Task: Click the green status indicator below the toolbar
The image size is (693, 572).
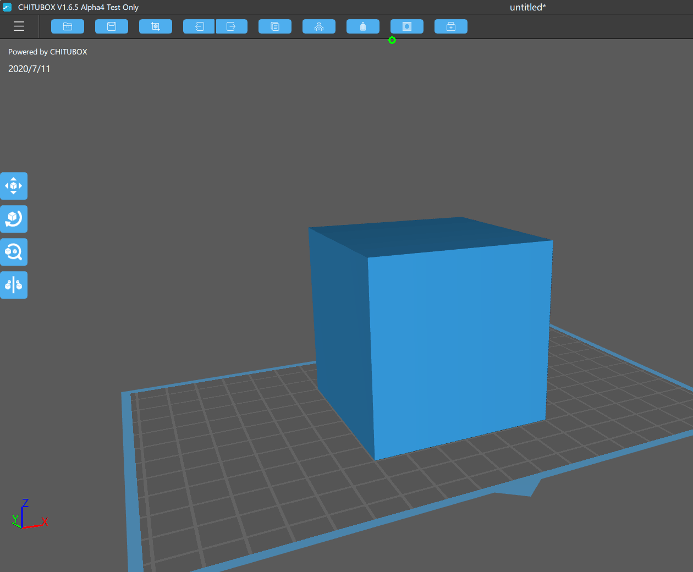Action: (392, 40)
